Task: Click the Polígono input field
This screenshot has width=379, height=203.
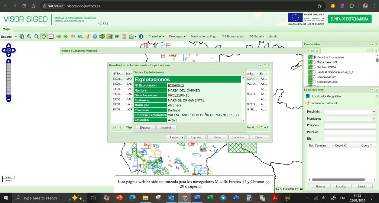Action: click(x=350, y=125)
